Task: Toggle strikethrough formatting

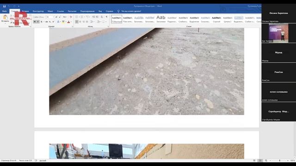Action: (x=47, y=22)
